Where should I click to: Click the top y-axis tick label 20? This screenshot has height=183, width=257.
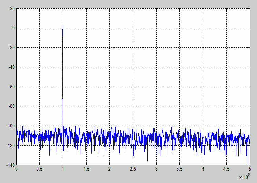tap(12, 9)
